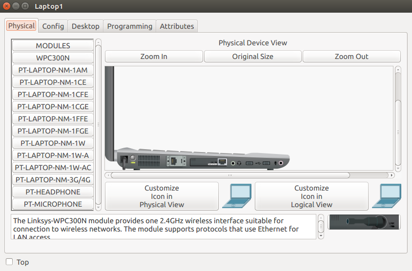
Task: Switch to the Config tab
Action: tap(53, 26)
